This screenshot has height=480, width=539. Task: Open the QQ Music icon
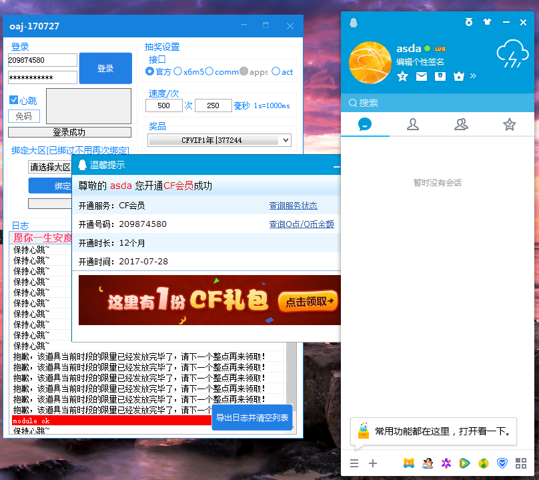pos(484,463)
